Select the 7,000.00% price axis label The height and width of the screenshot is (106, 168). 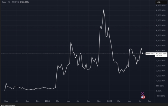coord(161,20)
